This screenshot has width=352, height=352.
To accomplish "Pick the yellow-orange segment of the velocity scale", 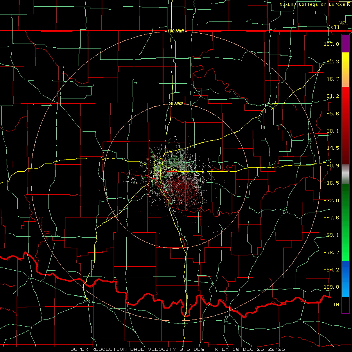I will [345, 70].
